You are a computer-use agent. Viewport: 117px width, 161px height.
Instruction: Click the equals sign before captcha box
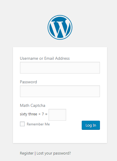pos(46,114)
